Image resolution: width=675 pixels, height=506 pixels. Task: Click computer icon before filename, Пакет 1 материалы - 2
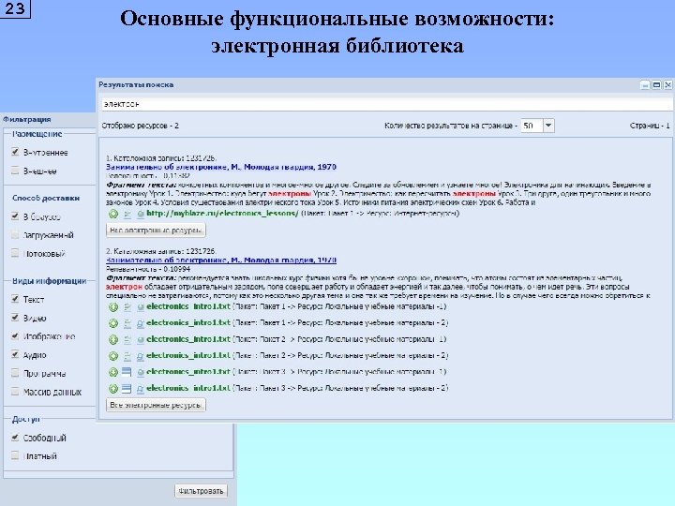coord(141,323)
